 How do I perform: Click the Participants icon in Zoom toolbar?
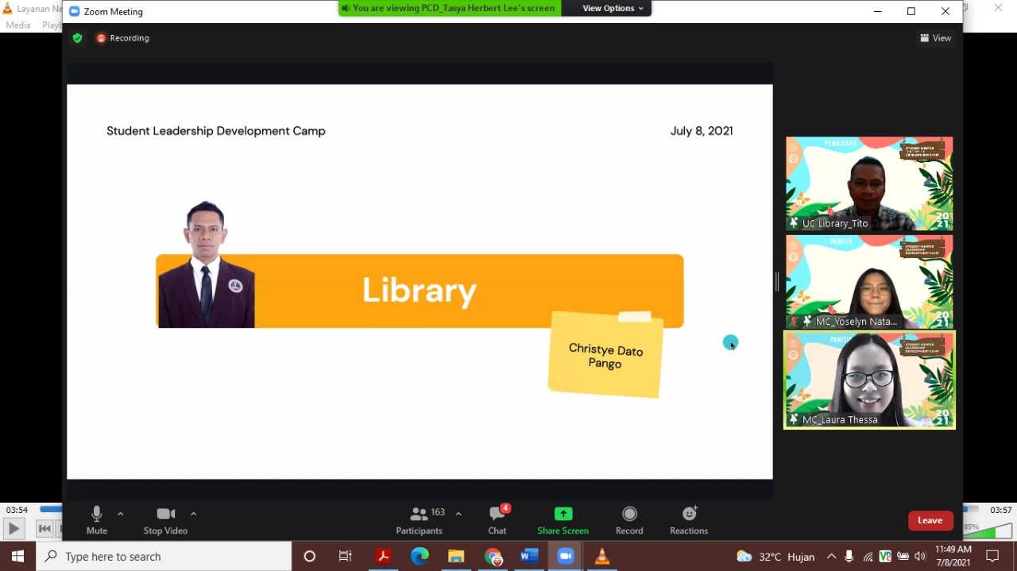419,515
